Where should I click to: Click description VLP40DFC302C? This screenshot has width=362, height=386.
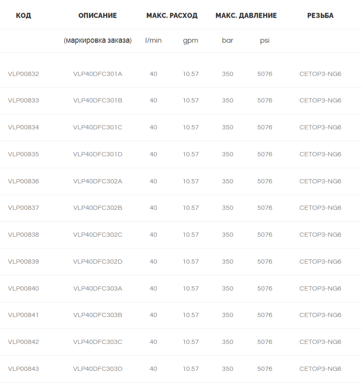(98, 235)
